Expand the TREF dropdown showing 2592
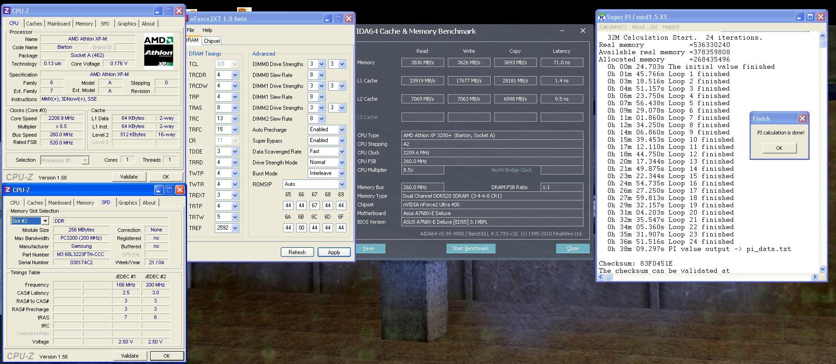Screen dimensions: 836x364 (235, 228)
